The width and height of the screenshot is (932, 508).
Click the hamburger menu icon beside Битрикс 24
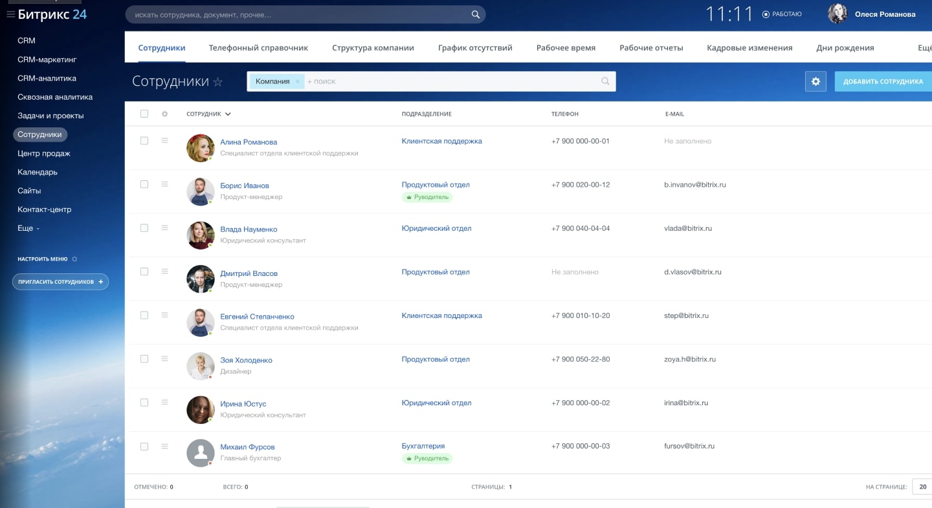10,14
